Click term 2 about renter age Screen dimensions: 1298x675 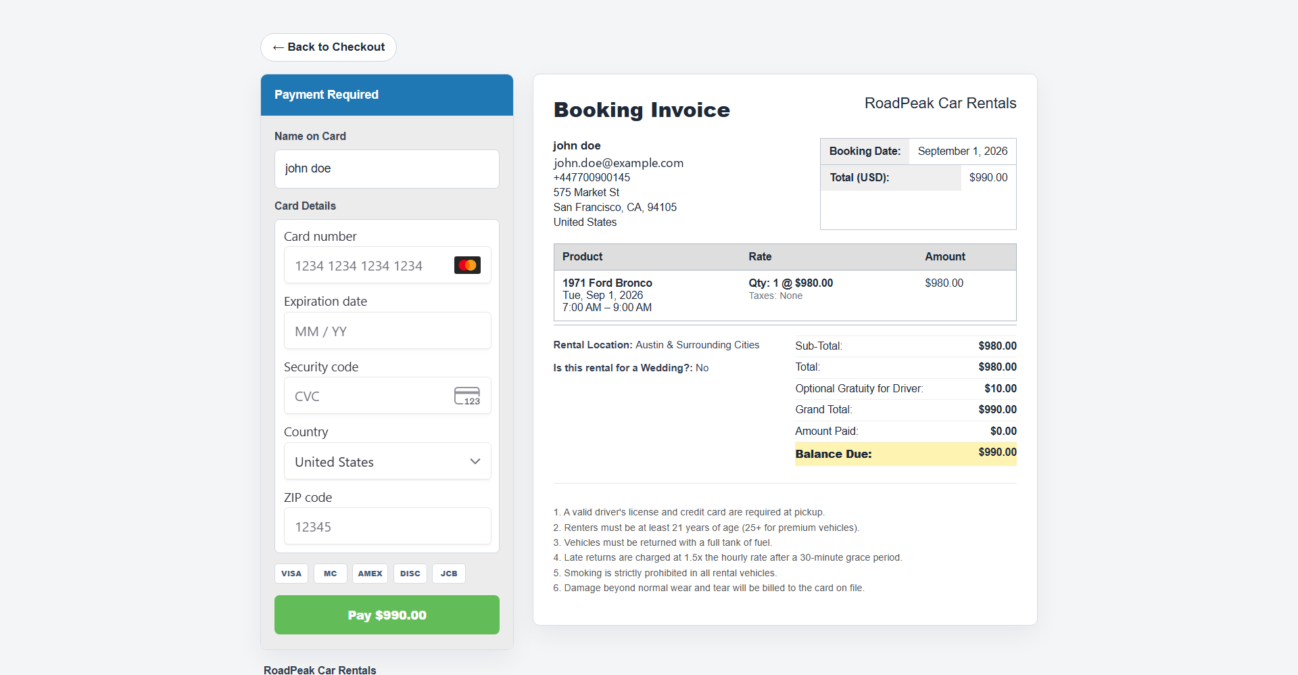pyautogui.click(x=706, y=528)
